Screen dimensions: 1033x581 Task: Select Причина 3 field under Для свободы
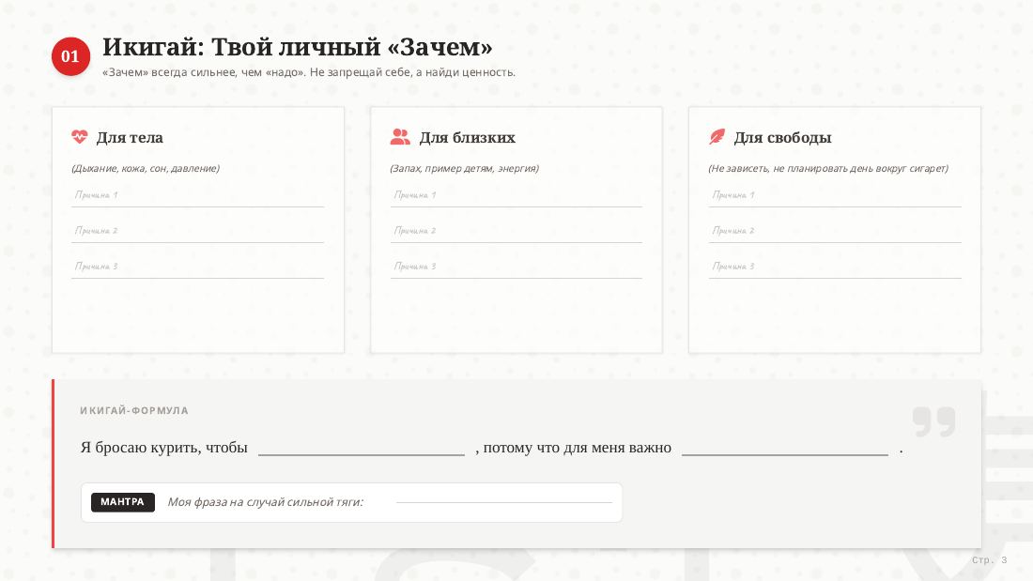point(835,267)
